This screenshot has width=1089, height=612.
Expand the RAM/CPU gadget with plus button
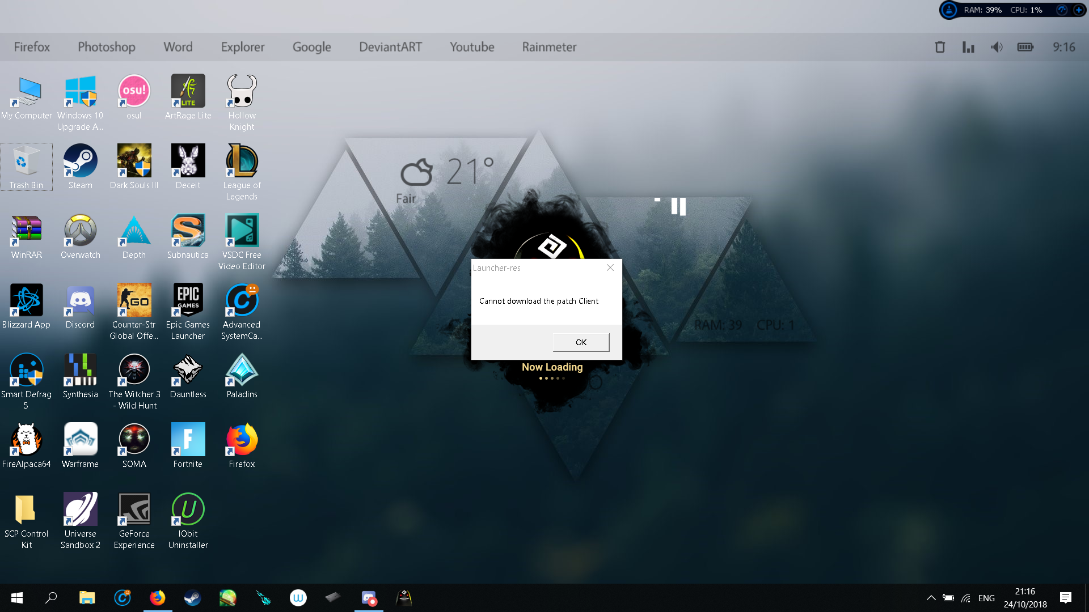click(1079, 10)
